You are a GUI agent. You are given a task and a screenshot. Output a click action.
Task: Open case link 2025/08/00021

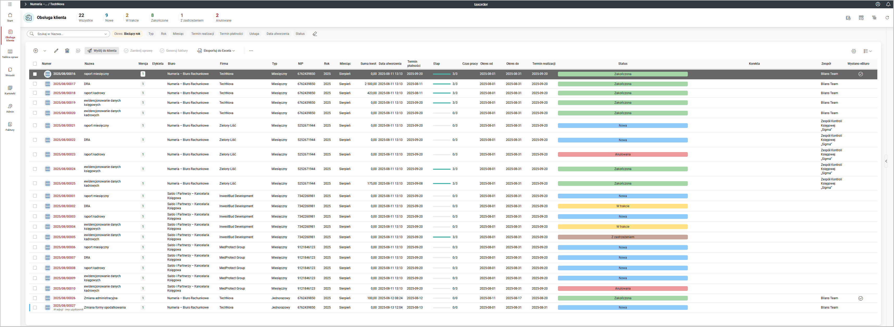[x=64, y=125]
